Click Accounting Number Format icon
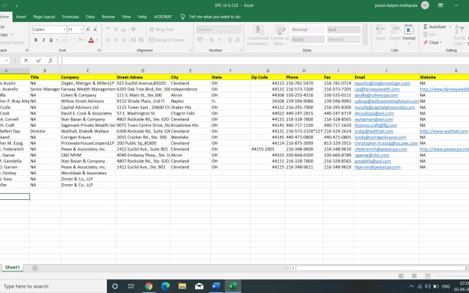The image size is (469, 293). [200, 40]
